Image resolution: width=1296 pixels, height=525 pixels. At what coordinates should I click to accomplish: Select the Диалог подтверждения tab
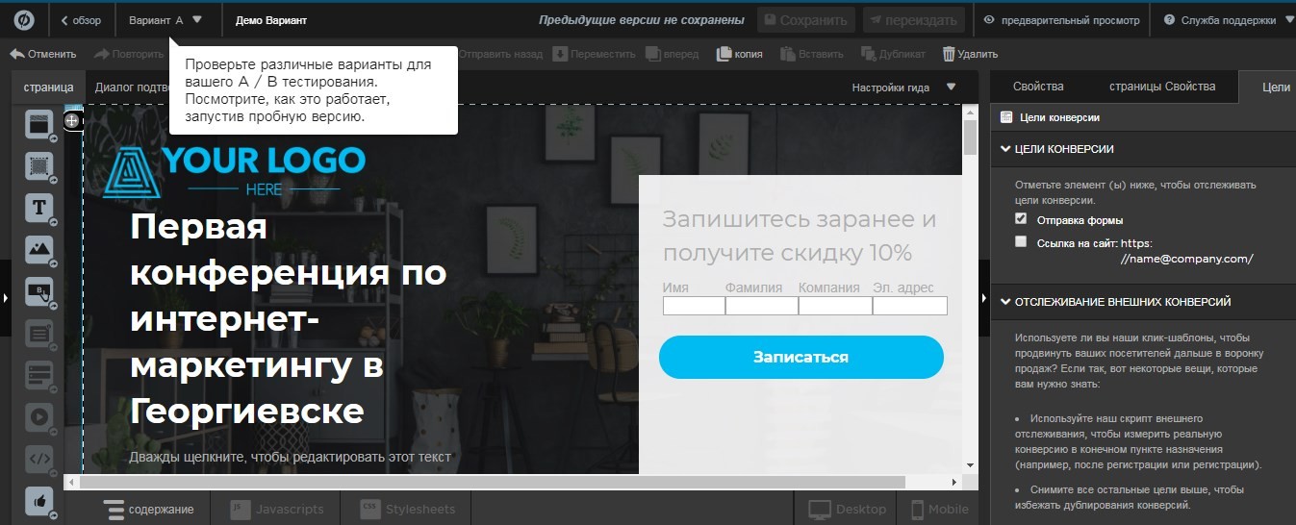coord(132,87)
